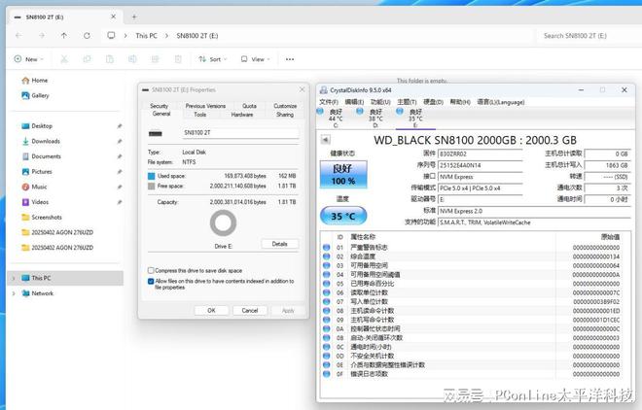Switch to the Sharing tab
Image resolution: width=642 pixels, height=410 pixels.
pyautogui.click(x=285, y=115)
